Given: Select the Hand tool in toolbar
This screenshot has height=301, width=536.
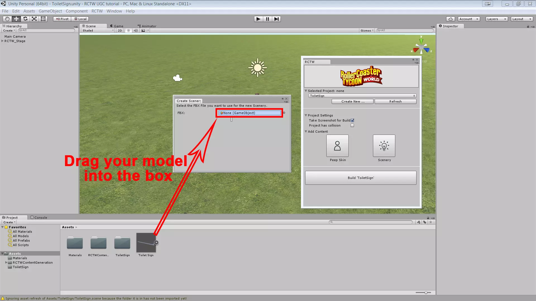Looking at the screenshot, I should (x=7, y=19).
